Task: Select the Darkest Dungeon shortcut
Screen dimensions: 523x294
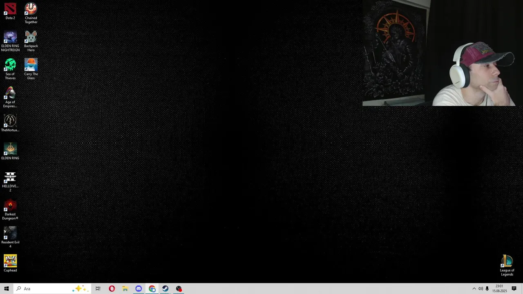Action: [x=10, y=210]
